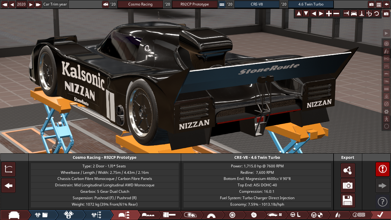Open wheels and tyres tab

tap(232, 215)
